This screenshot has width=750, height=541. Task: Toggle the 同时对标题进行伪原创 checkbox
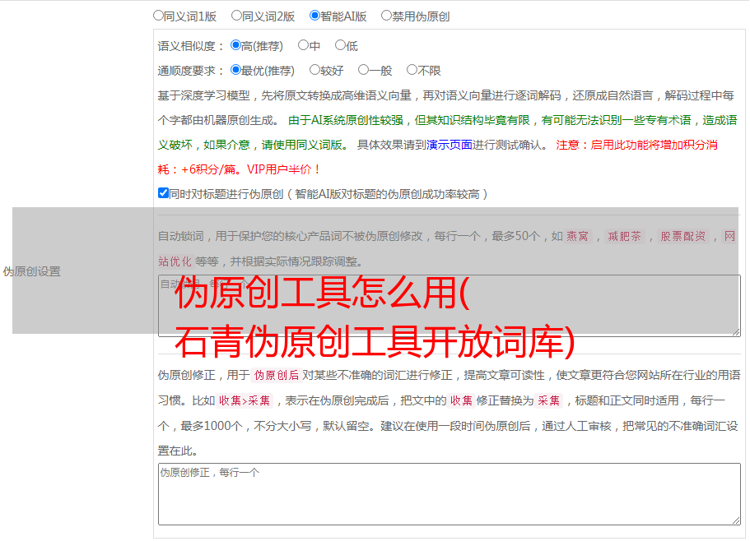[x=163, y=193]
